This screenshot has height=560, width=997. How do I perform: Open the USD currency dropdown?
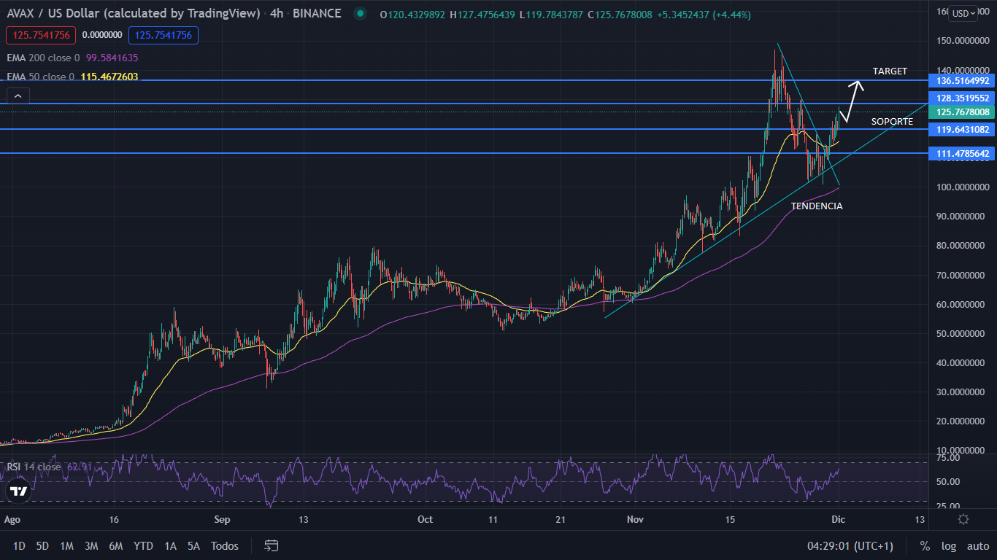pos(961,13)
